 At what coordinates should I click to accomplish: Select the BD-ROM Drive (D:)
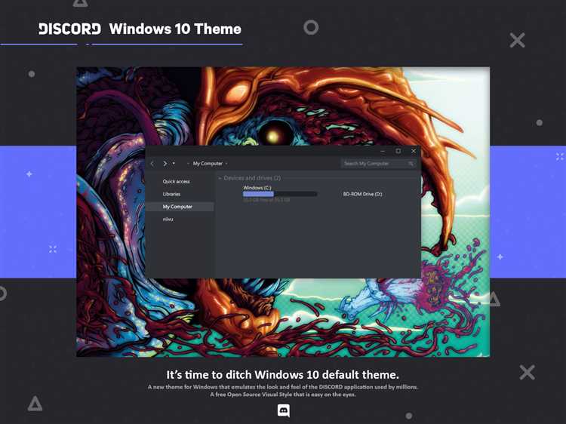[x=362, y=194]
